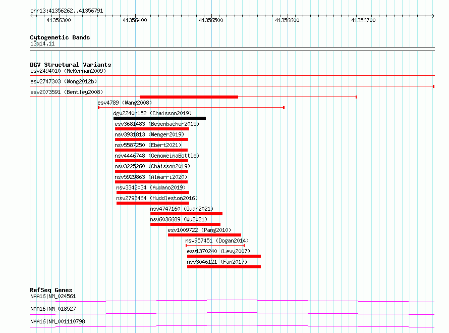449x333 pixels.
Task: Open the NAA16|NM_001110798 gene label
Action: point(58,321)
